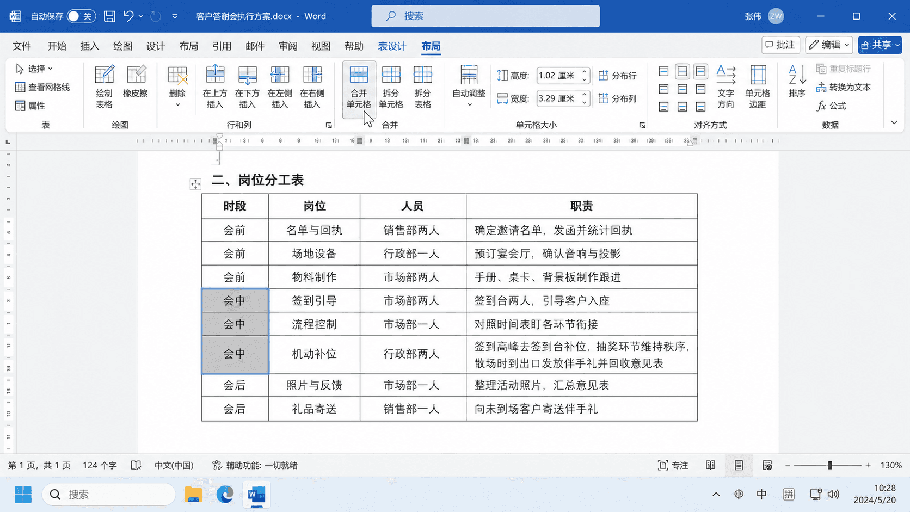Viewport: 910px width, 512px height.
Task: Click the Undo arrow icon
Action: [x=128, y=16]
